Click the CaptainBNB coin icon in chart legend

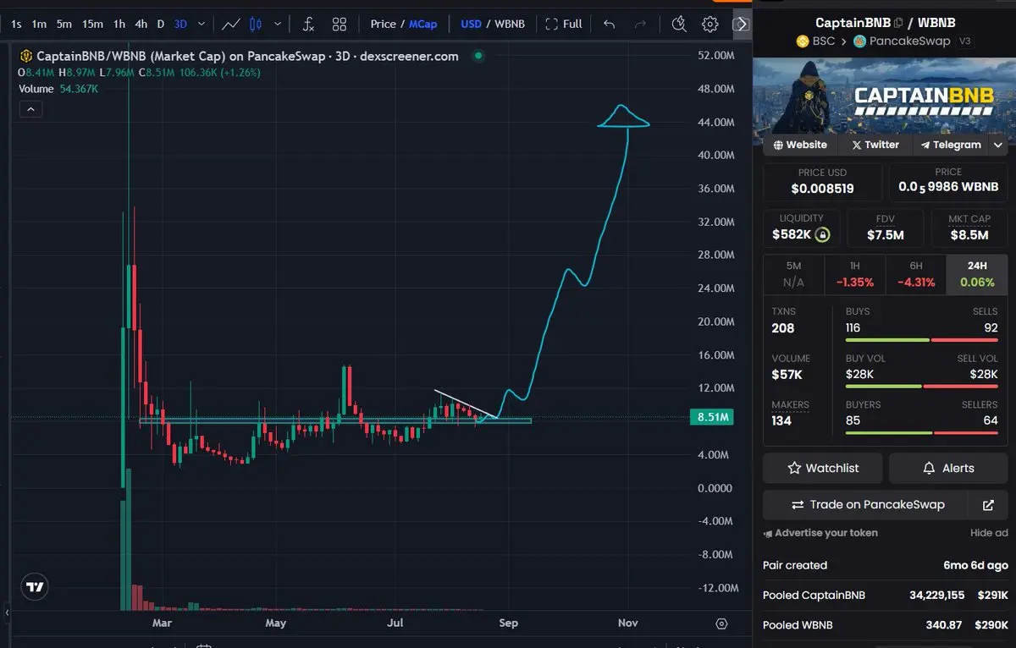pyautogui.click(x=26, y=57)
